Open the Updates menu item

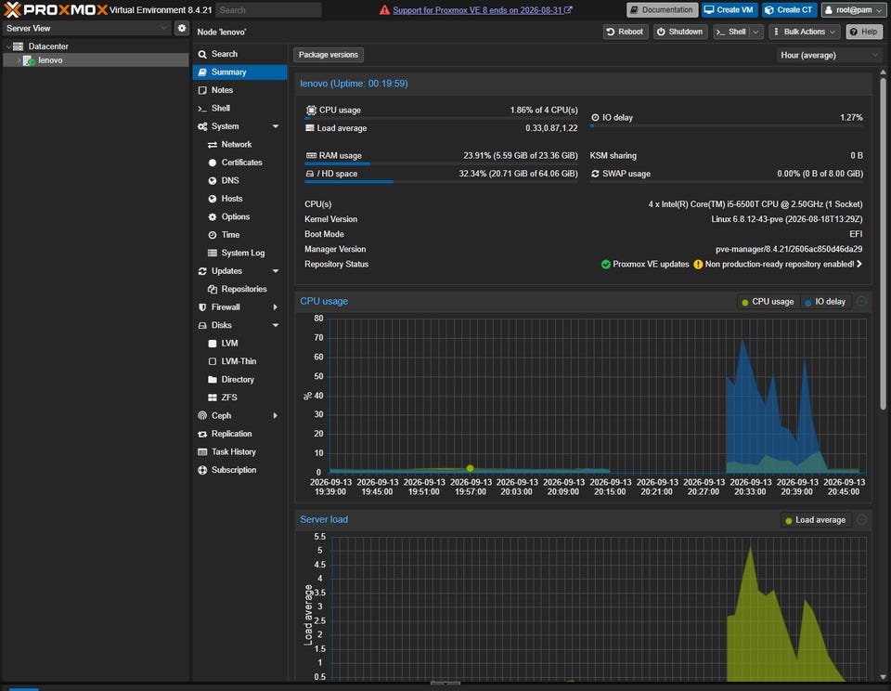pyautogui.click(x=239, y=271)
